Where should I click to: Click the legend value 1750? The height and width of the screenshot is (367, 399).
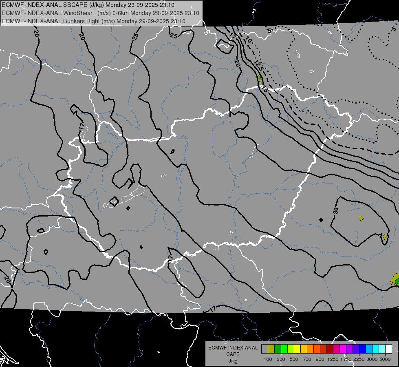click(x=346, y=359)
